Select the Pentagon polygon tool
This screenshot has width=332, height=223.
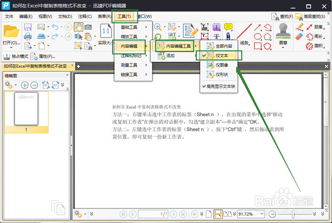click(x=267, y=36)
